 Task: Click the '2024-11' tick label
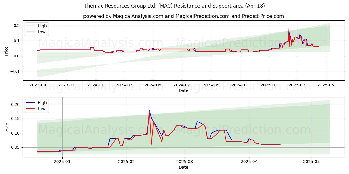(240, 85)
